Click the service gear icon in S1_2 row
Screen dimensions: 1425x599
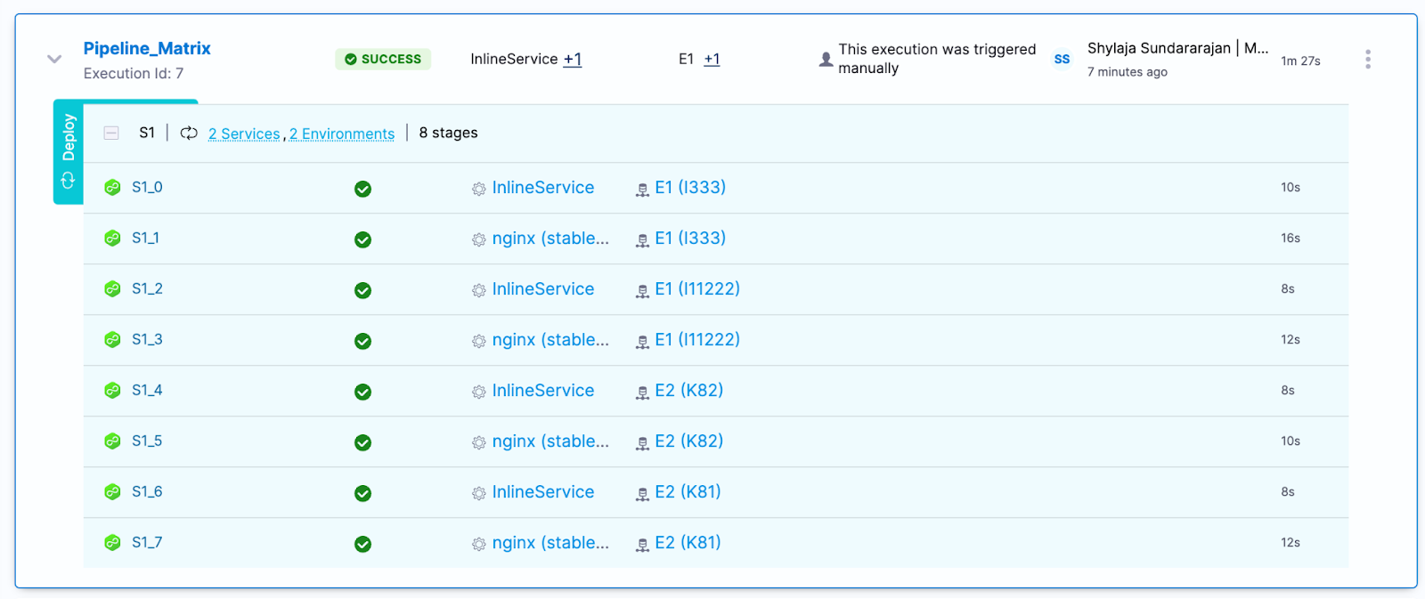coord(479,290)
